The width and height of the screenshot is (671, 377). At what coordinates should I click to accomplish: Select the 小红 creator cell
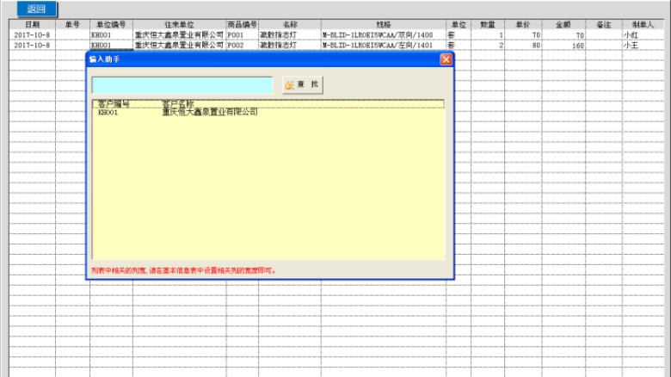click(643, 35)
